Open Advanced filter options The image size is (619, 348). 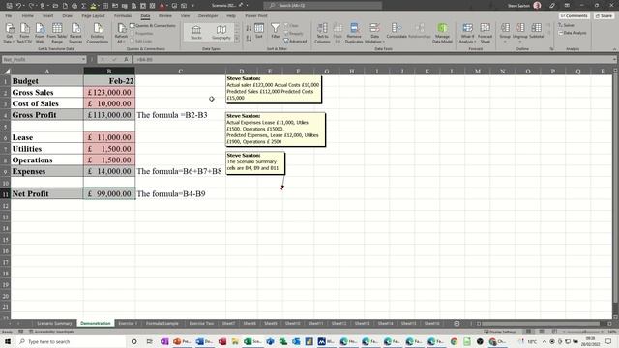295,41
